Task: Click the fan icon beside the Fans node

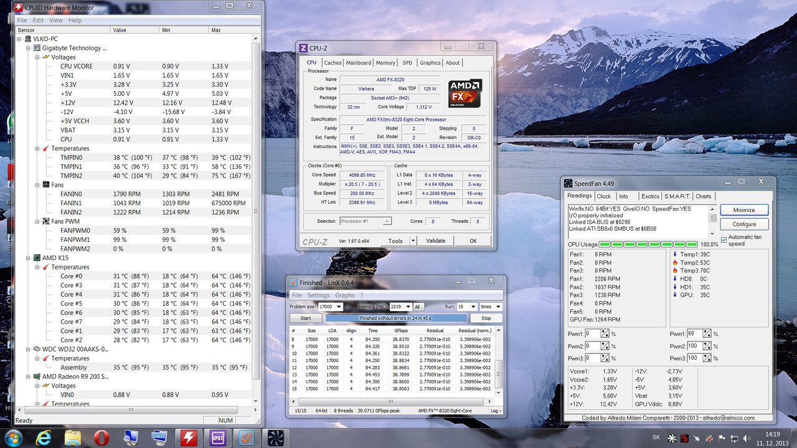Action: point(45,185)
